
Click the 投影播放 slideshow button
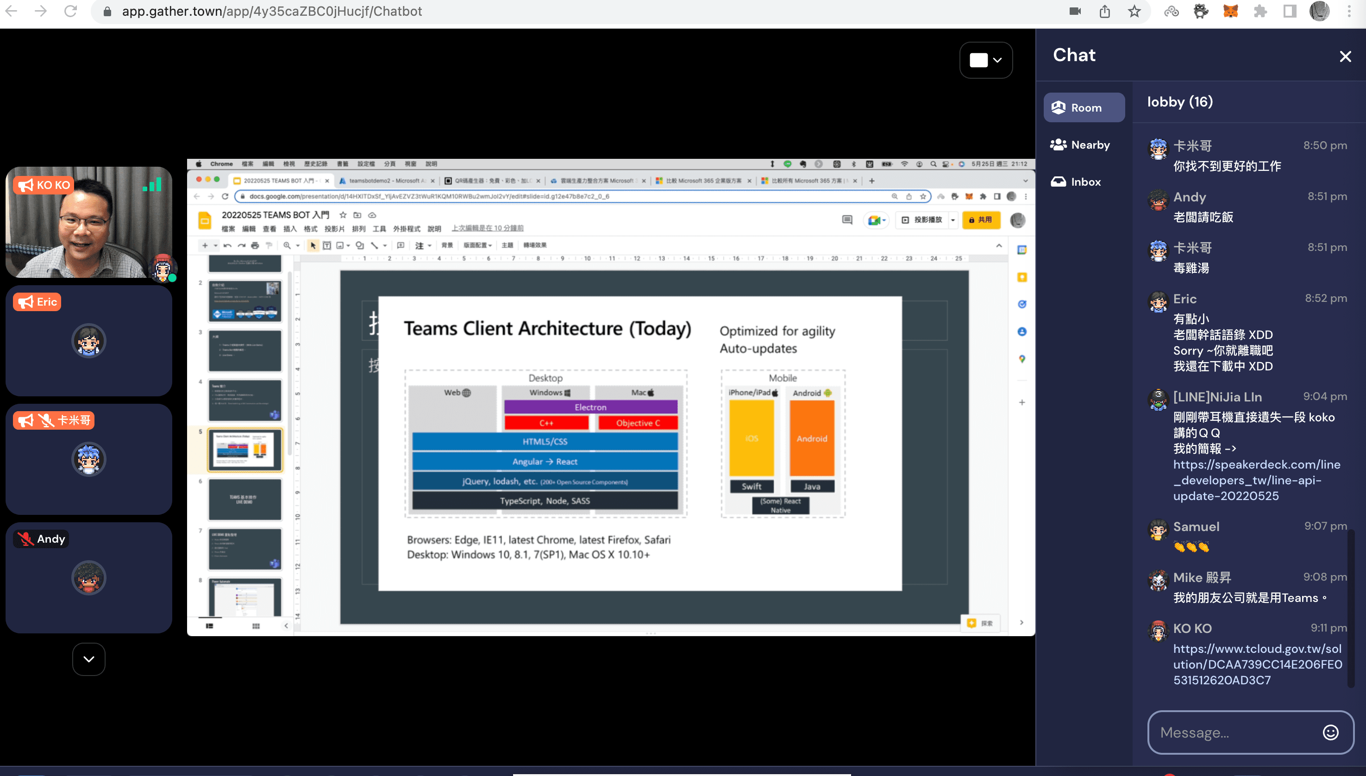(922, 219)
